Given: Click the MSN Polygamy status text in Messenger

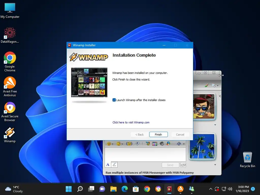Looking at the screenshot, I should tap(150, 173).
